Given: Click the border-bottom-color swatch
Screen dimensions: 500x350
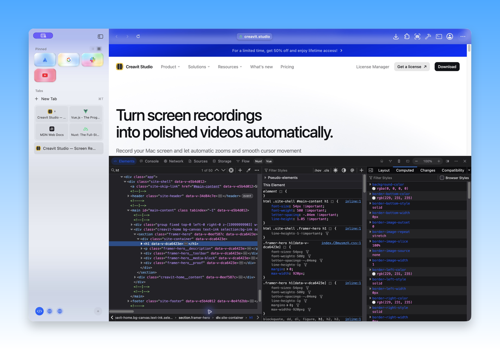Looking at the screenshot, I should [x=374, y=198].
